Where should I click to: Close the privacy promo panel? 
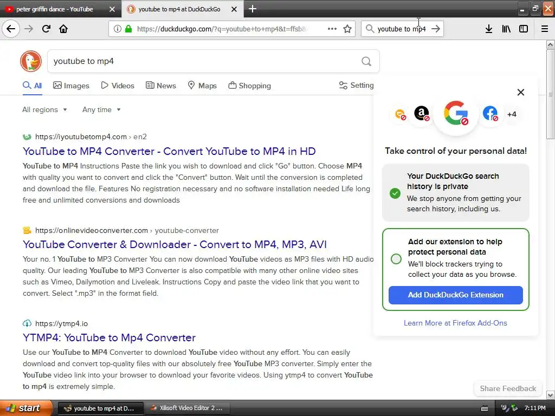pyautogui.click(x=521, y=92)
